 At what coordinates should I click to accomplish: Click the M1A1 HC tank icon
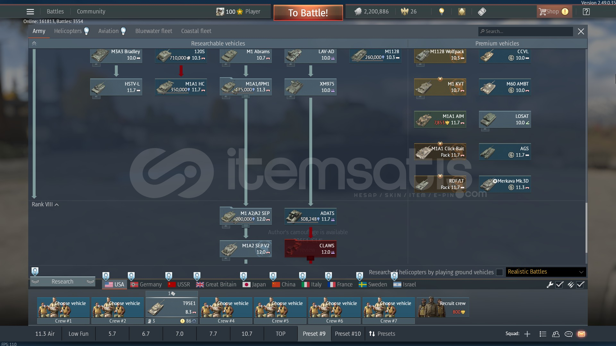[165, 87]
